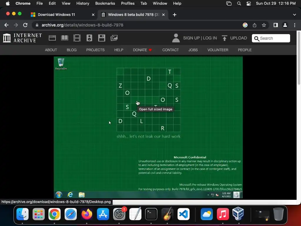Close the Download Windows 11 tab
Viewport: 301px width, 226px height.
coord(93,15)
